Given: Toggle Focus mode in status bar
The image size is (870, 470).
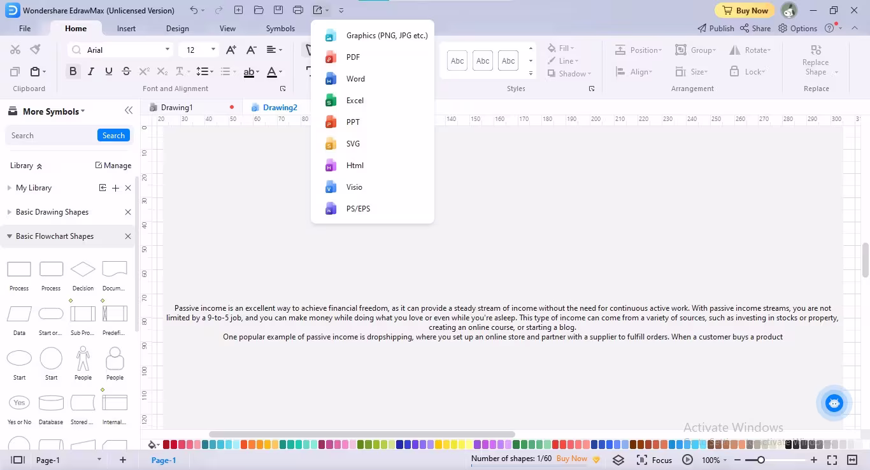Looking at the screenshot, I should pos(654,460).
